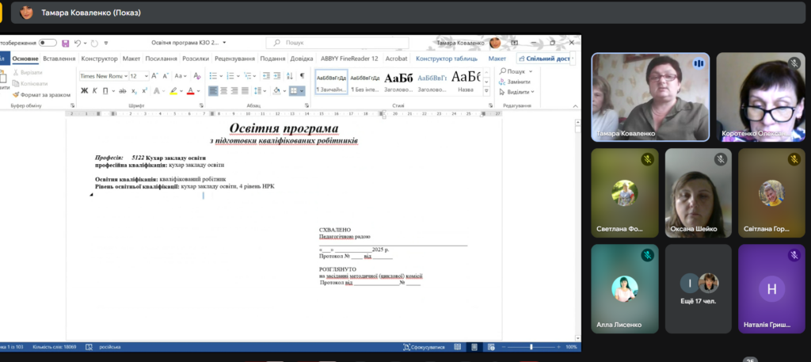Click the Save icon in the title bar
This screenshot has width=811, height=362.
click(x=65, y=43)
